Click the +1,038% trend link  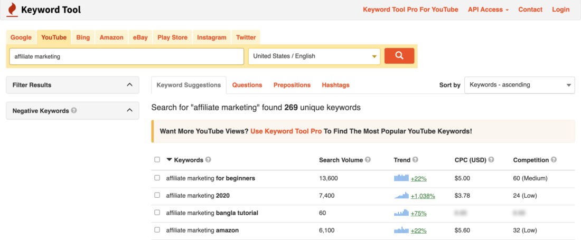click(x=423, y=196)
